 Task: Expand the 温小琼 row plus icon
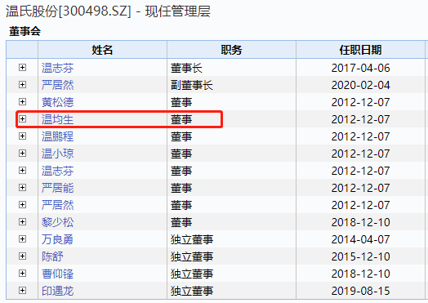22,154
